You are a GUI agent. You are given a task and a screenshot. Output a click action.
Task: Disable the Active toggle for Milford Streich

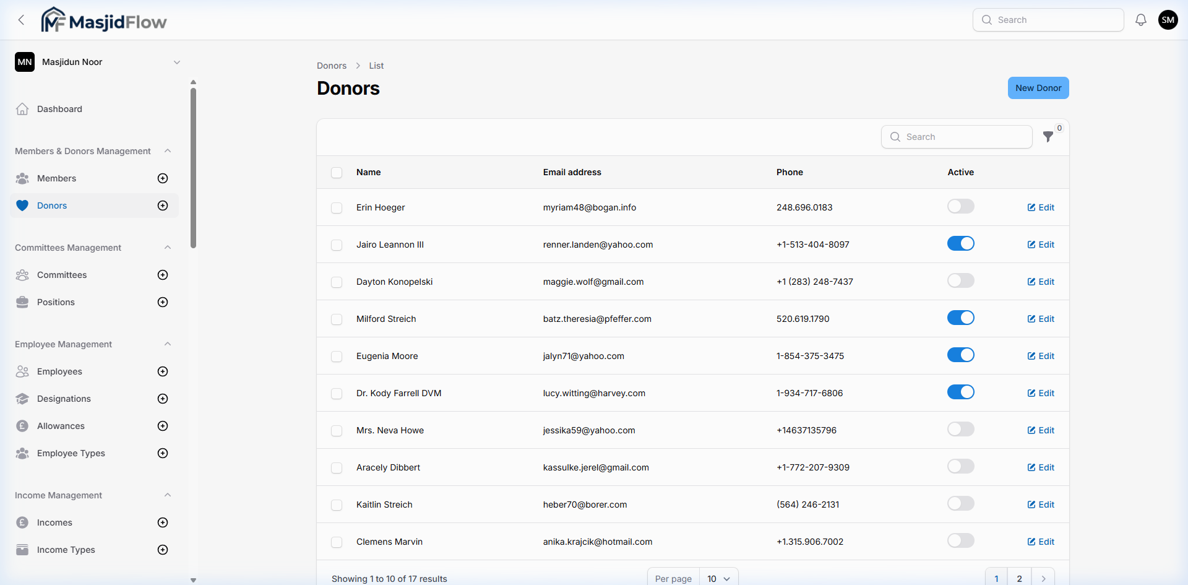click(960, 318)
